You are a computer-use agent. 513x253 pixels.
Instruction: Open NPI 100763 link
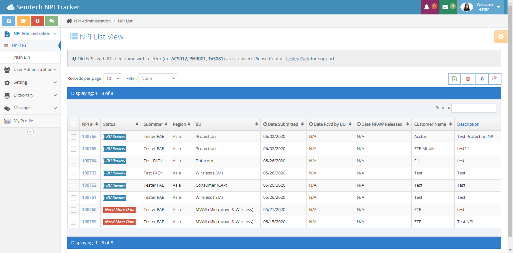tap(89, 173)
